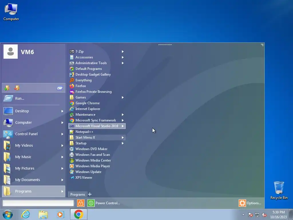Expand the 7-Zip submenu arrow
Viewport: 293px width, 220px height.
click(123, 52)
